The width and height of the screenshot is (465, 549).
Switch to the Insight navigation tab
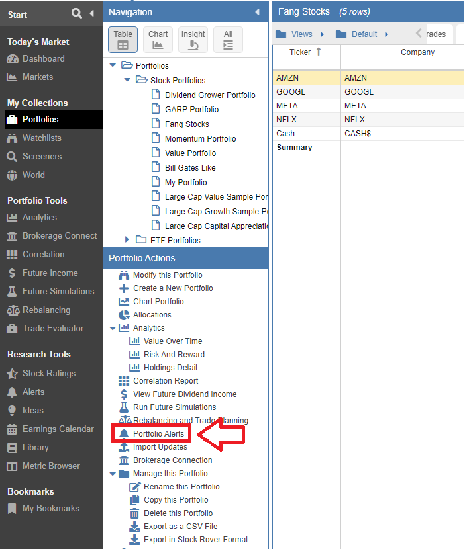pyautogui.click(x=193, y=40)
